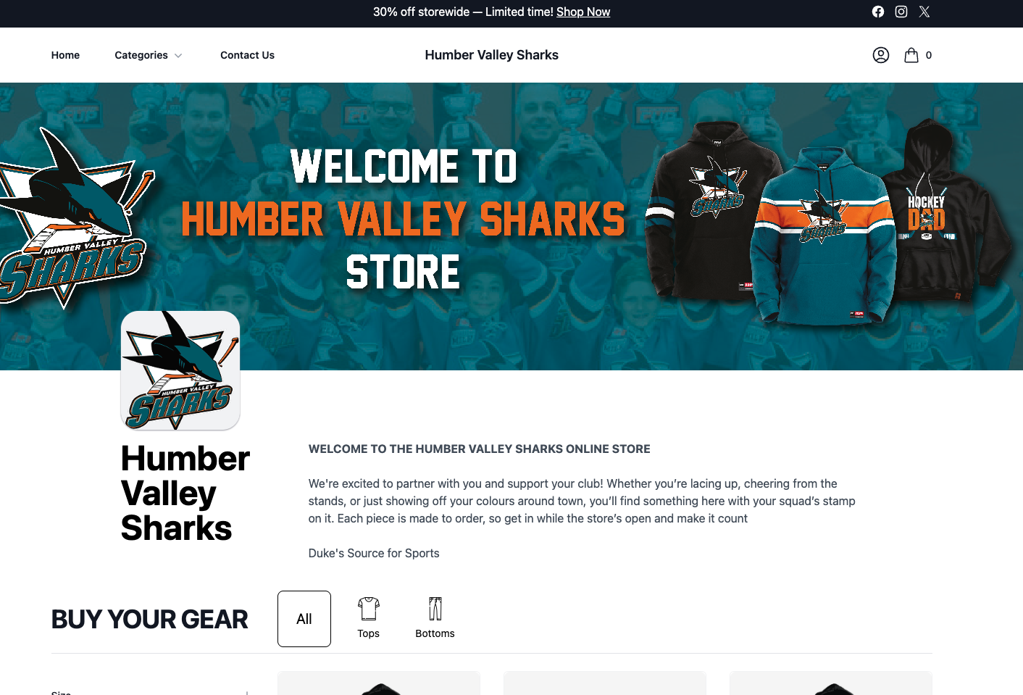This screenshot has height=695, width=1023.
Task: Open the third product card thumbnail
Action: [831, 683]
